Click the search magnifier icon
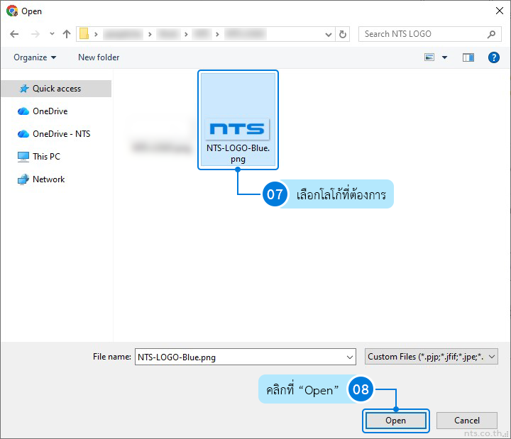Screen dimensions: 511x439 coord(491,34)
